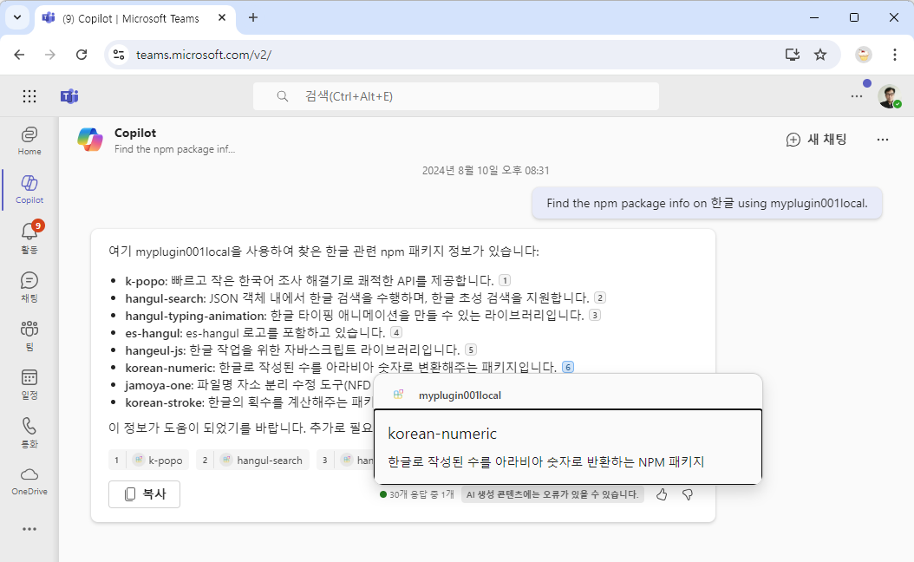
Task: Open settings and more ellipsis in header
Action: pos(856,96)
